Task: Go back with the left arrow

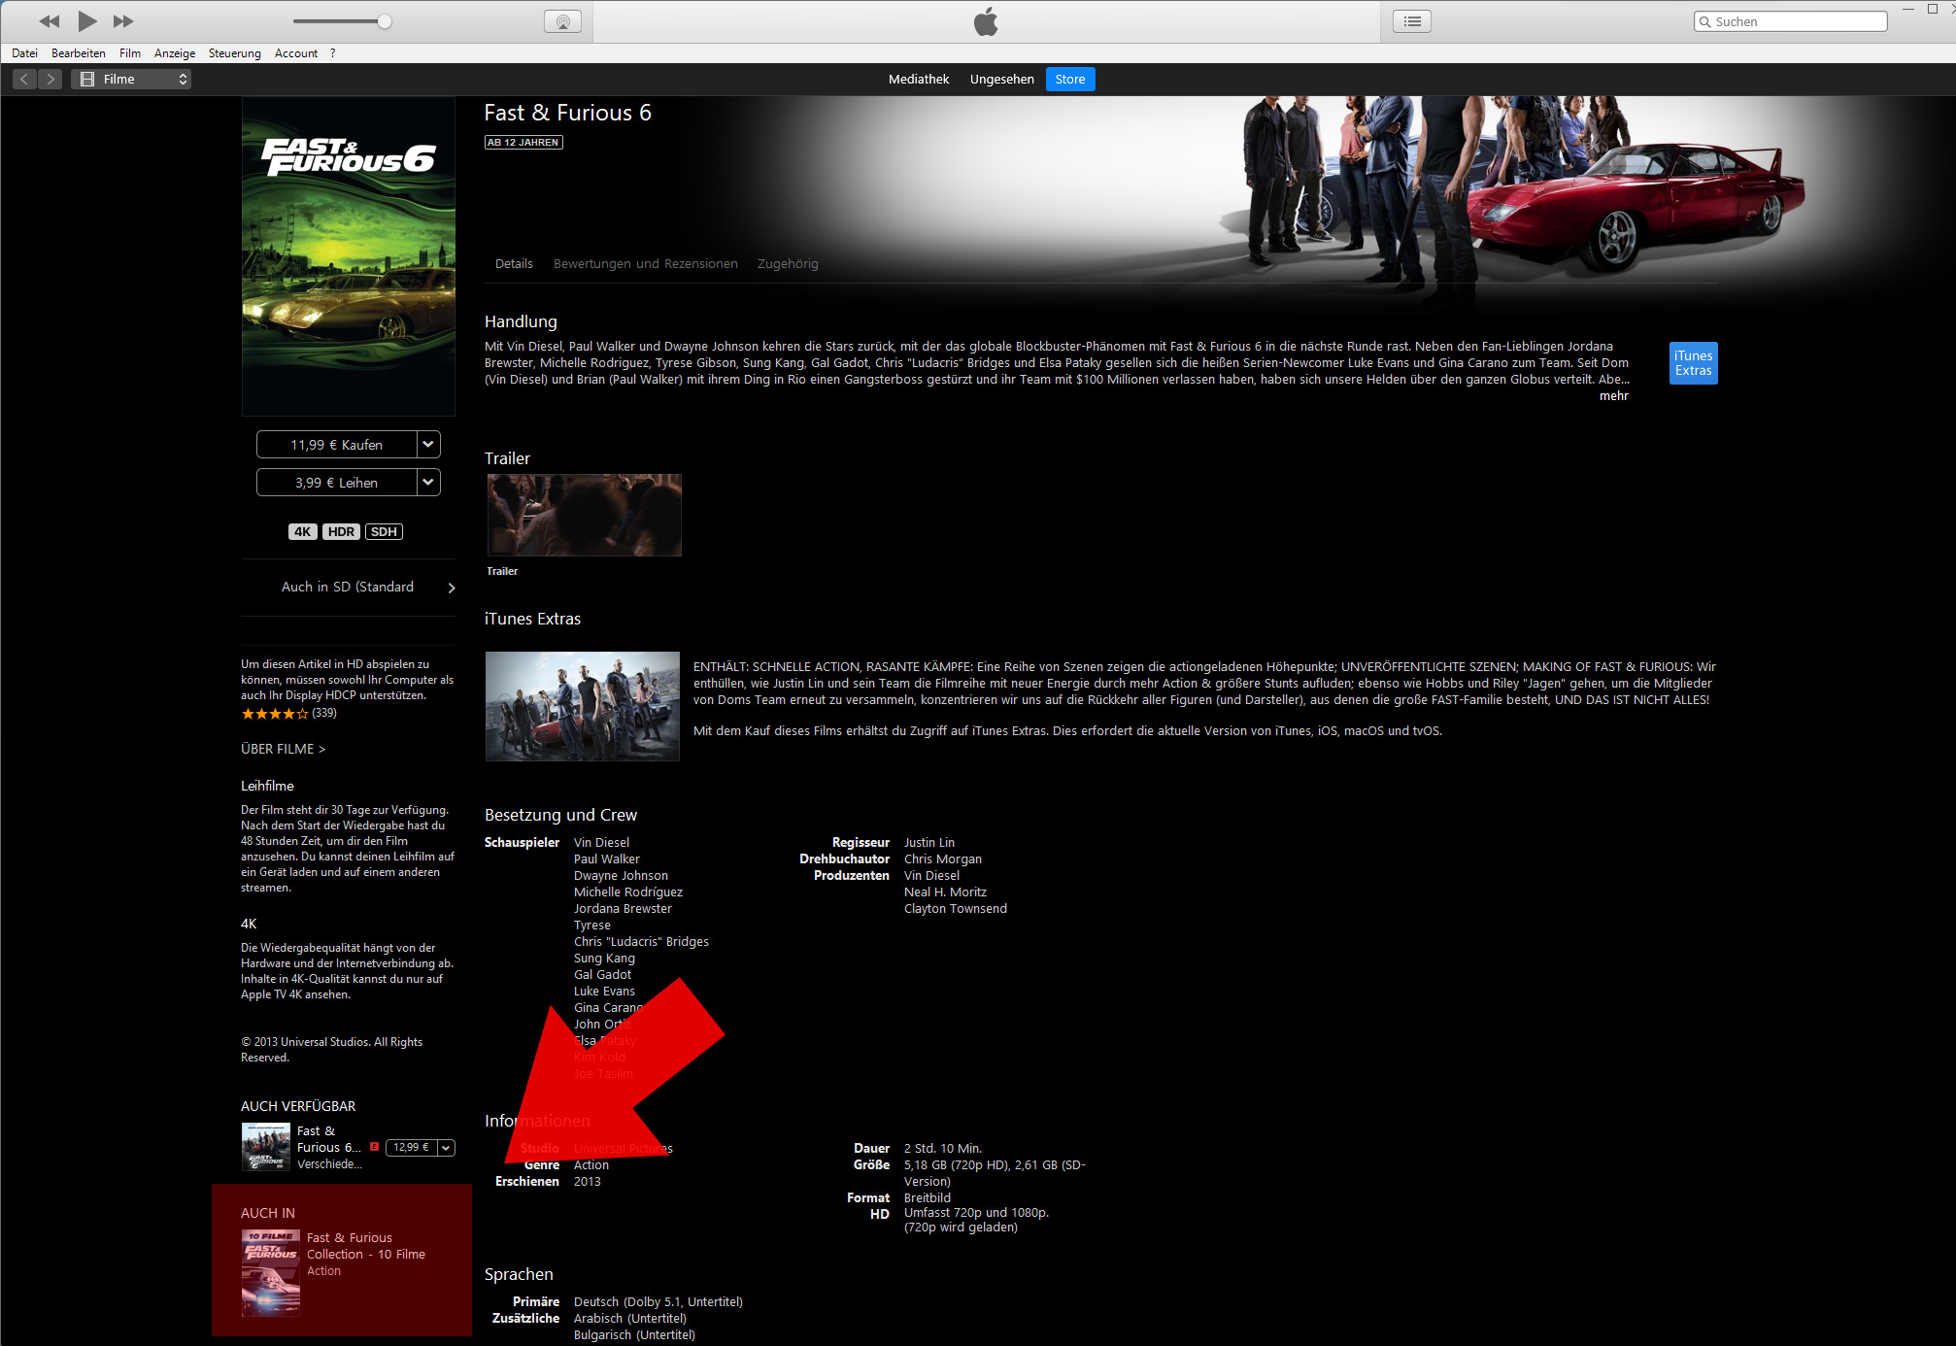Action: [25, 80]
